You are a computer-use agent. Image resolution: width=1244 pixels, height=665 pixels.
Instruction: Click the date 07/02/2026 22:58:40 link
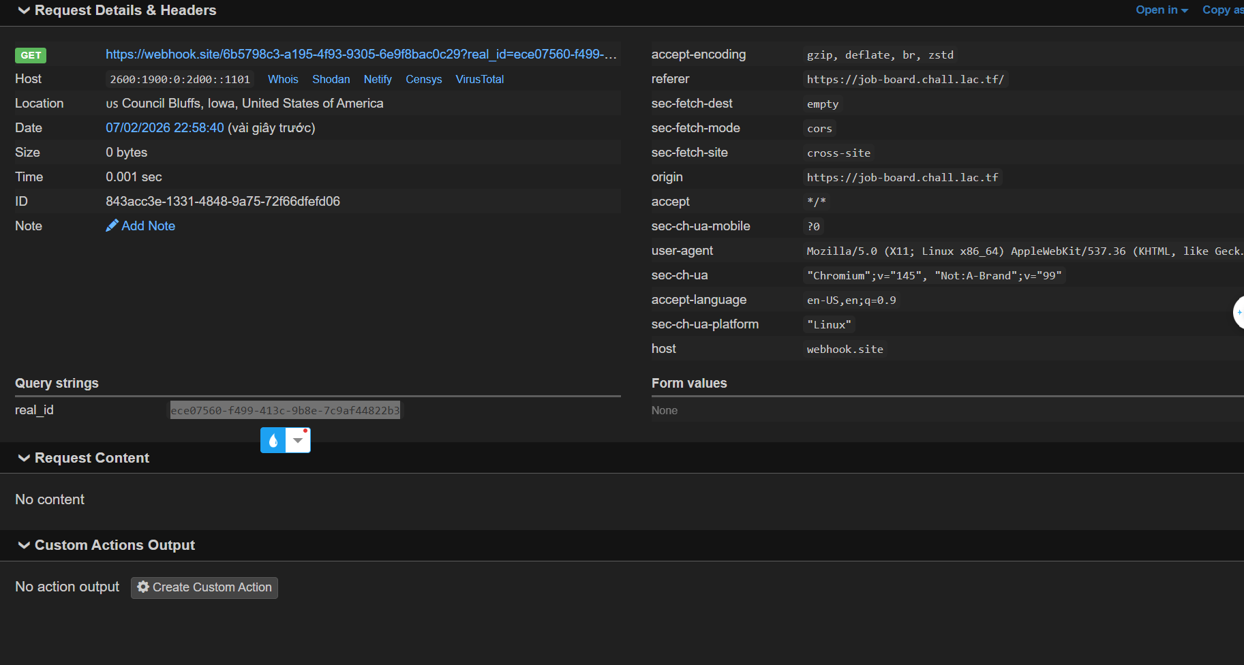pyautogui.click(x=165, y=127)
